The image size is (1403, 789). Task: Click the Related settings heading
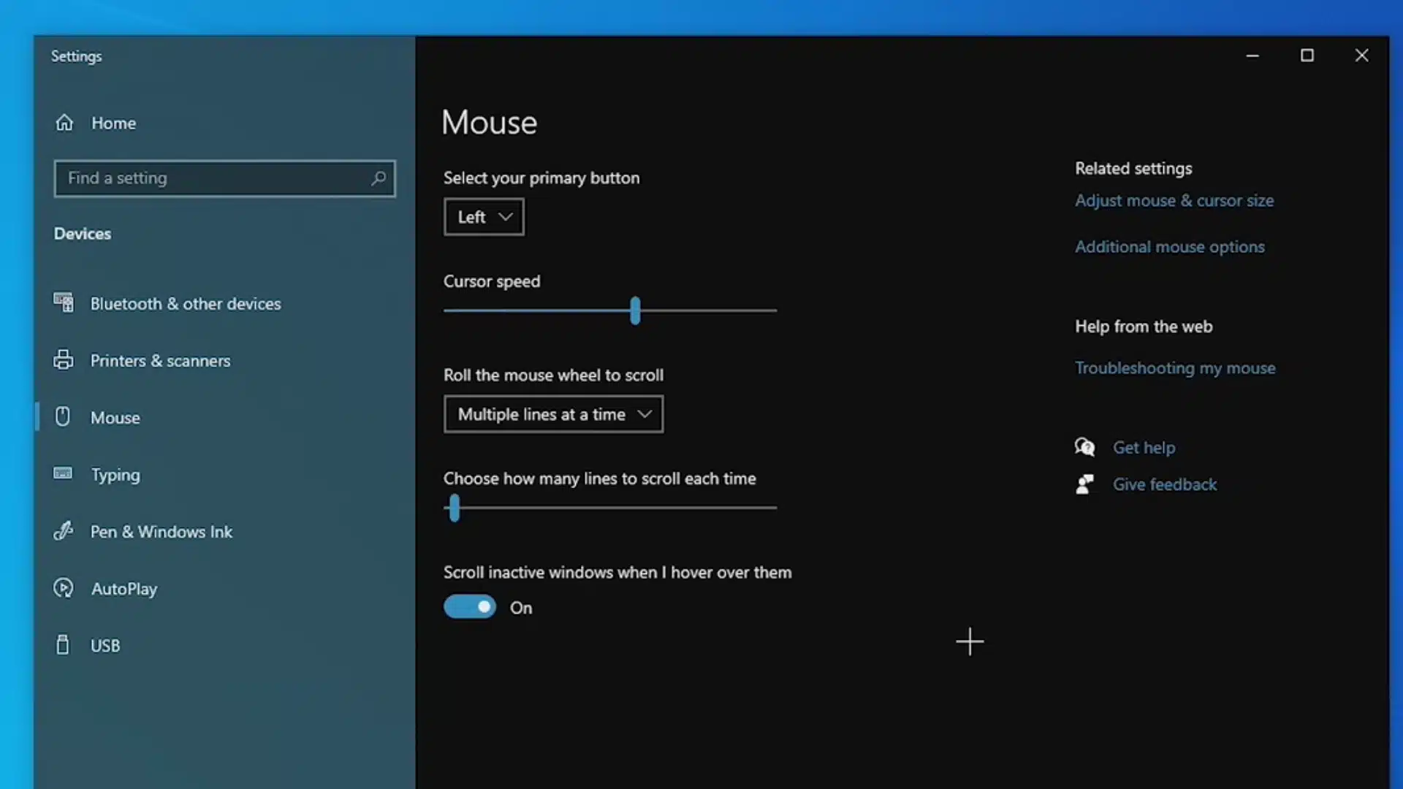click(1133, 169)
